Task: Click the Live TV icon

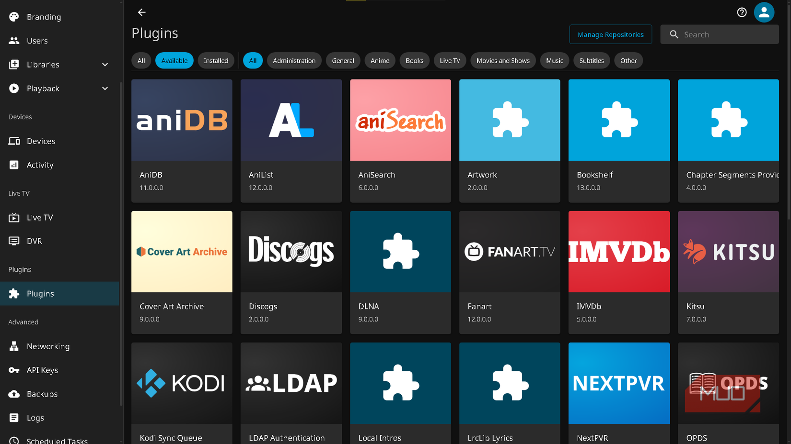Action: tap(14, 218)
